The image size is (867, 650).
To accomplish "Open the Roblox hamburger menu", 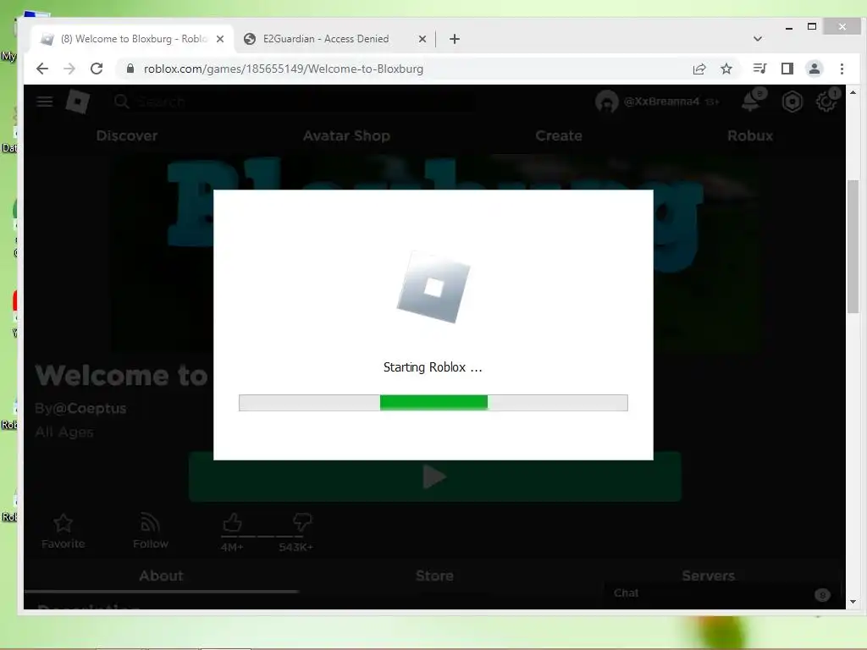I will pos(45,102).
